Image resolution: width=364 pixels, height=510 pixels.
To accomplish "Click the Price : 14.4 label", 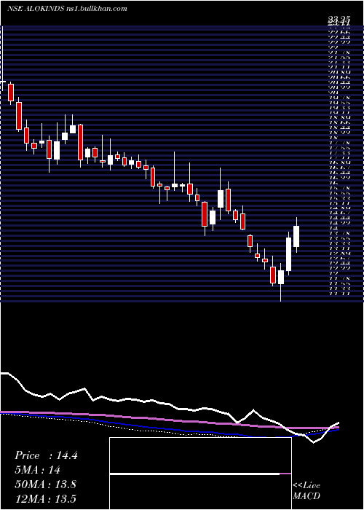I will [x=46, y=455].
